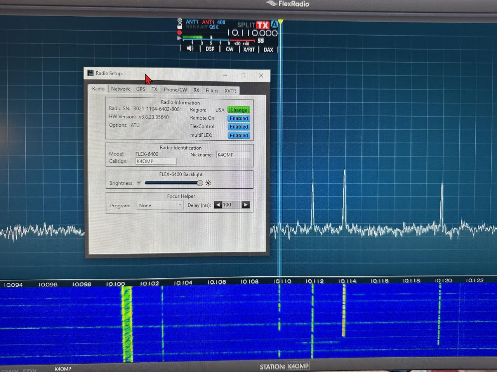Select red ANT1 transmit antenna
Viewport: 497px width, 372px height.
point(208,22)
